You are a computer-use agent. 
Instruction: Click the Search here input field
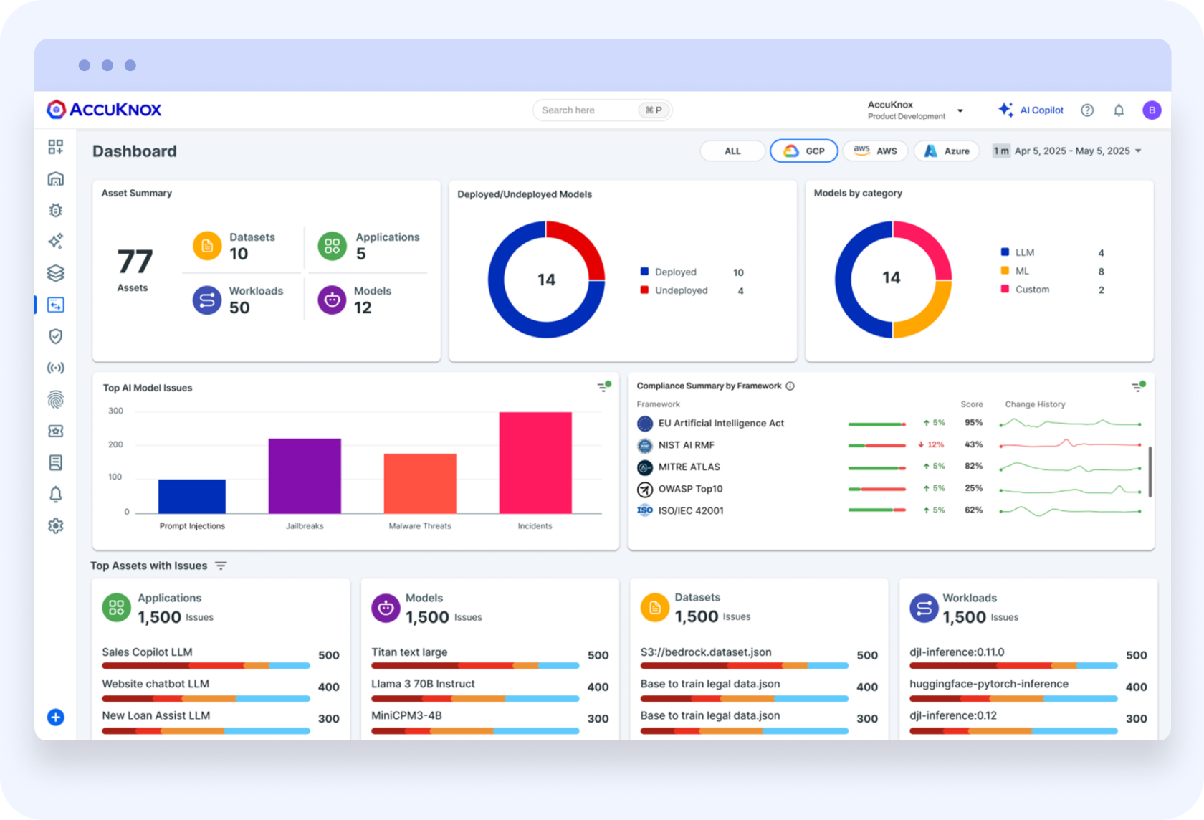point(588,110)
